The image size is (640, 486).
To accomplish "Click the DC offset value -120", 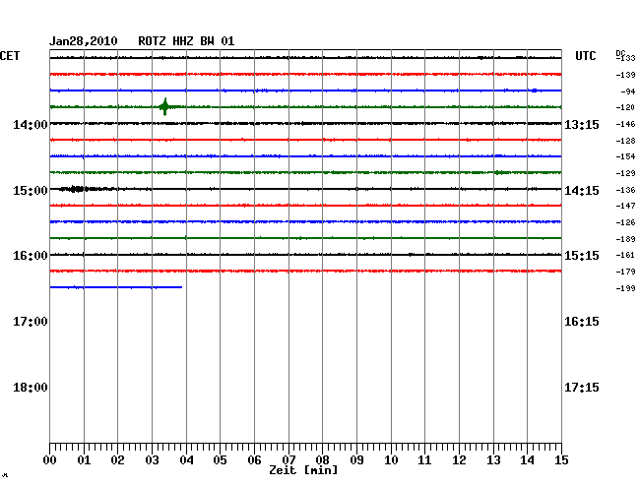I will coord(625,107).
